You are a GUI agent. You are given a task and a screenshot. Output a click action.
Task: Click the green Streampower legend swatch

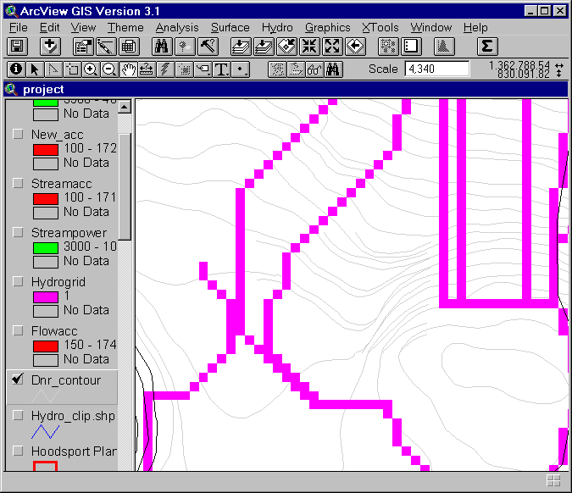pos(46,248)
